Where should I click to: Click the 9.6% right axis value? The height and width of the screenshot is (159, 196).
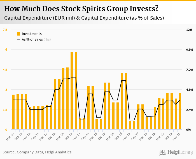(190, 50)
